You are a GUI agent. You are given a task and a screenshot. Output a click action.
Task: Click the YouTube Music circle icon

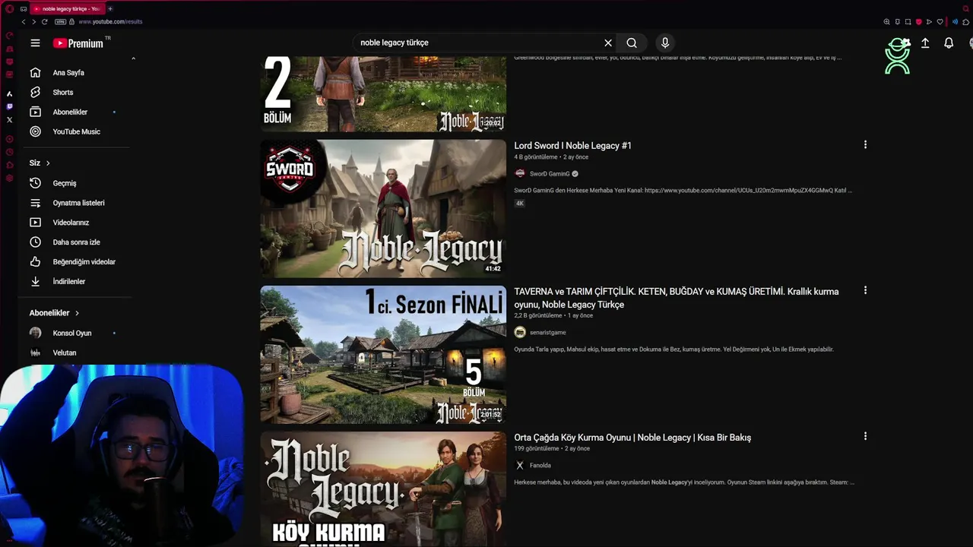pyautogui.click(x=35, y=132)
